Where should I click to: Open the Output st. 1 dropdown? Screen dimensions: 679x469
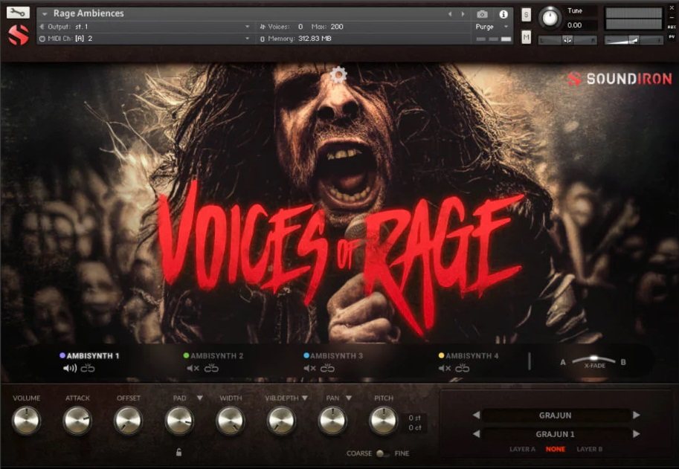point(247,27)
